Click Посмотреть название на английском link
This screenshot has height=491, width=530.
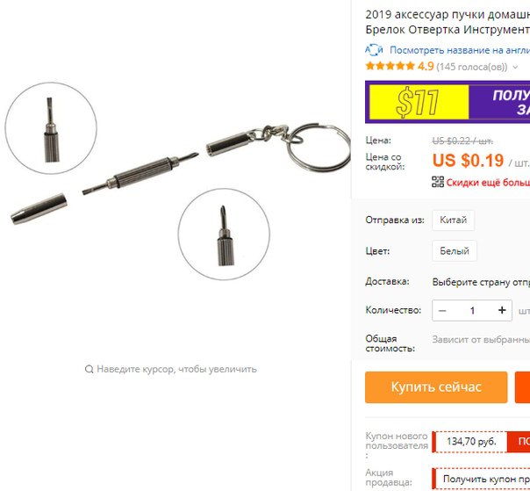[x=460, y=50]
